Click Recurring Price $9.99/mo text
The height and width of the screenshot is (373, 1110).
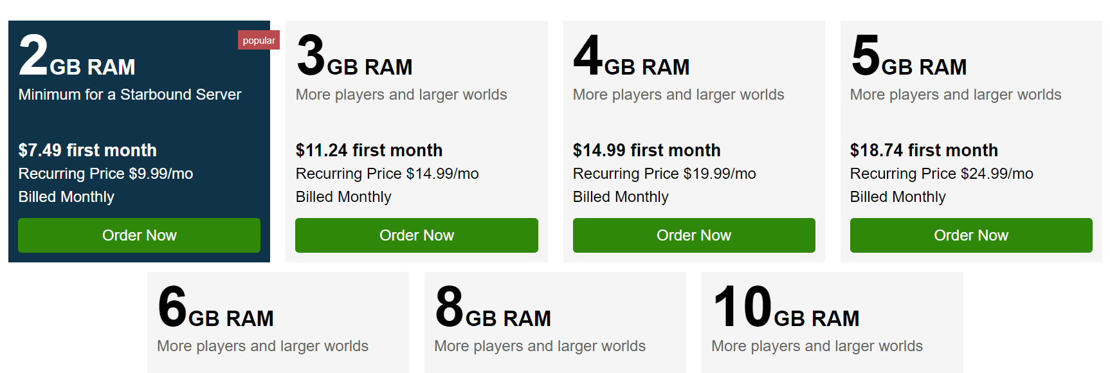point(105,174)
